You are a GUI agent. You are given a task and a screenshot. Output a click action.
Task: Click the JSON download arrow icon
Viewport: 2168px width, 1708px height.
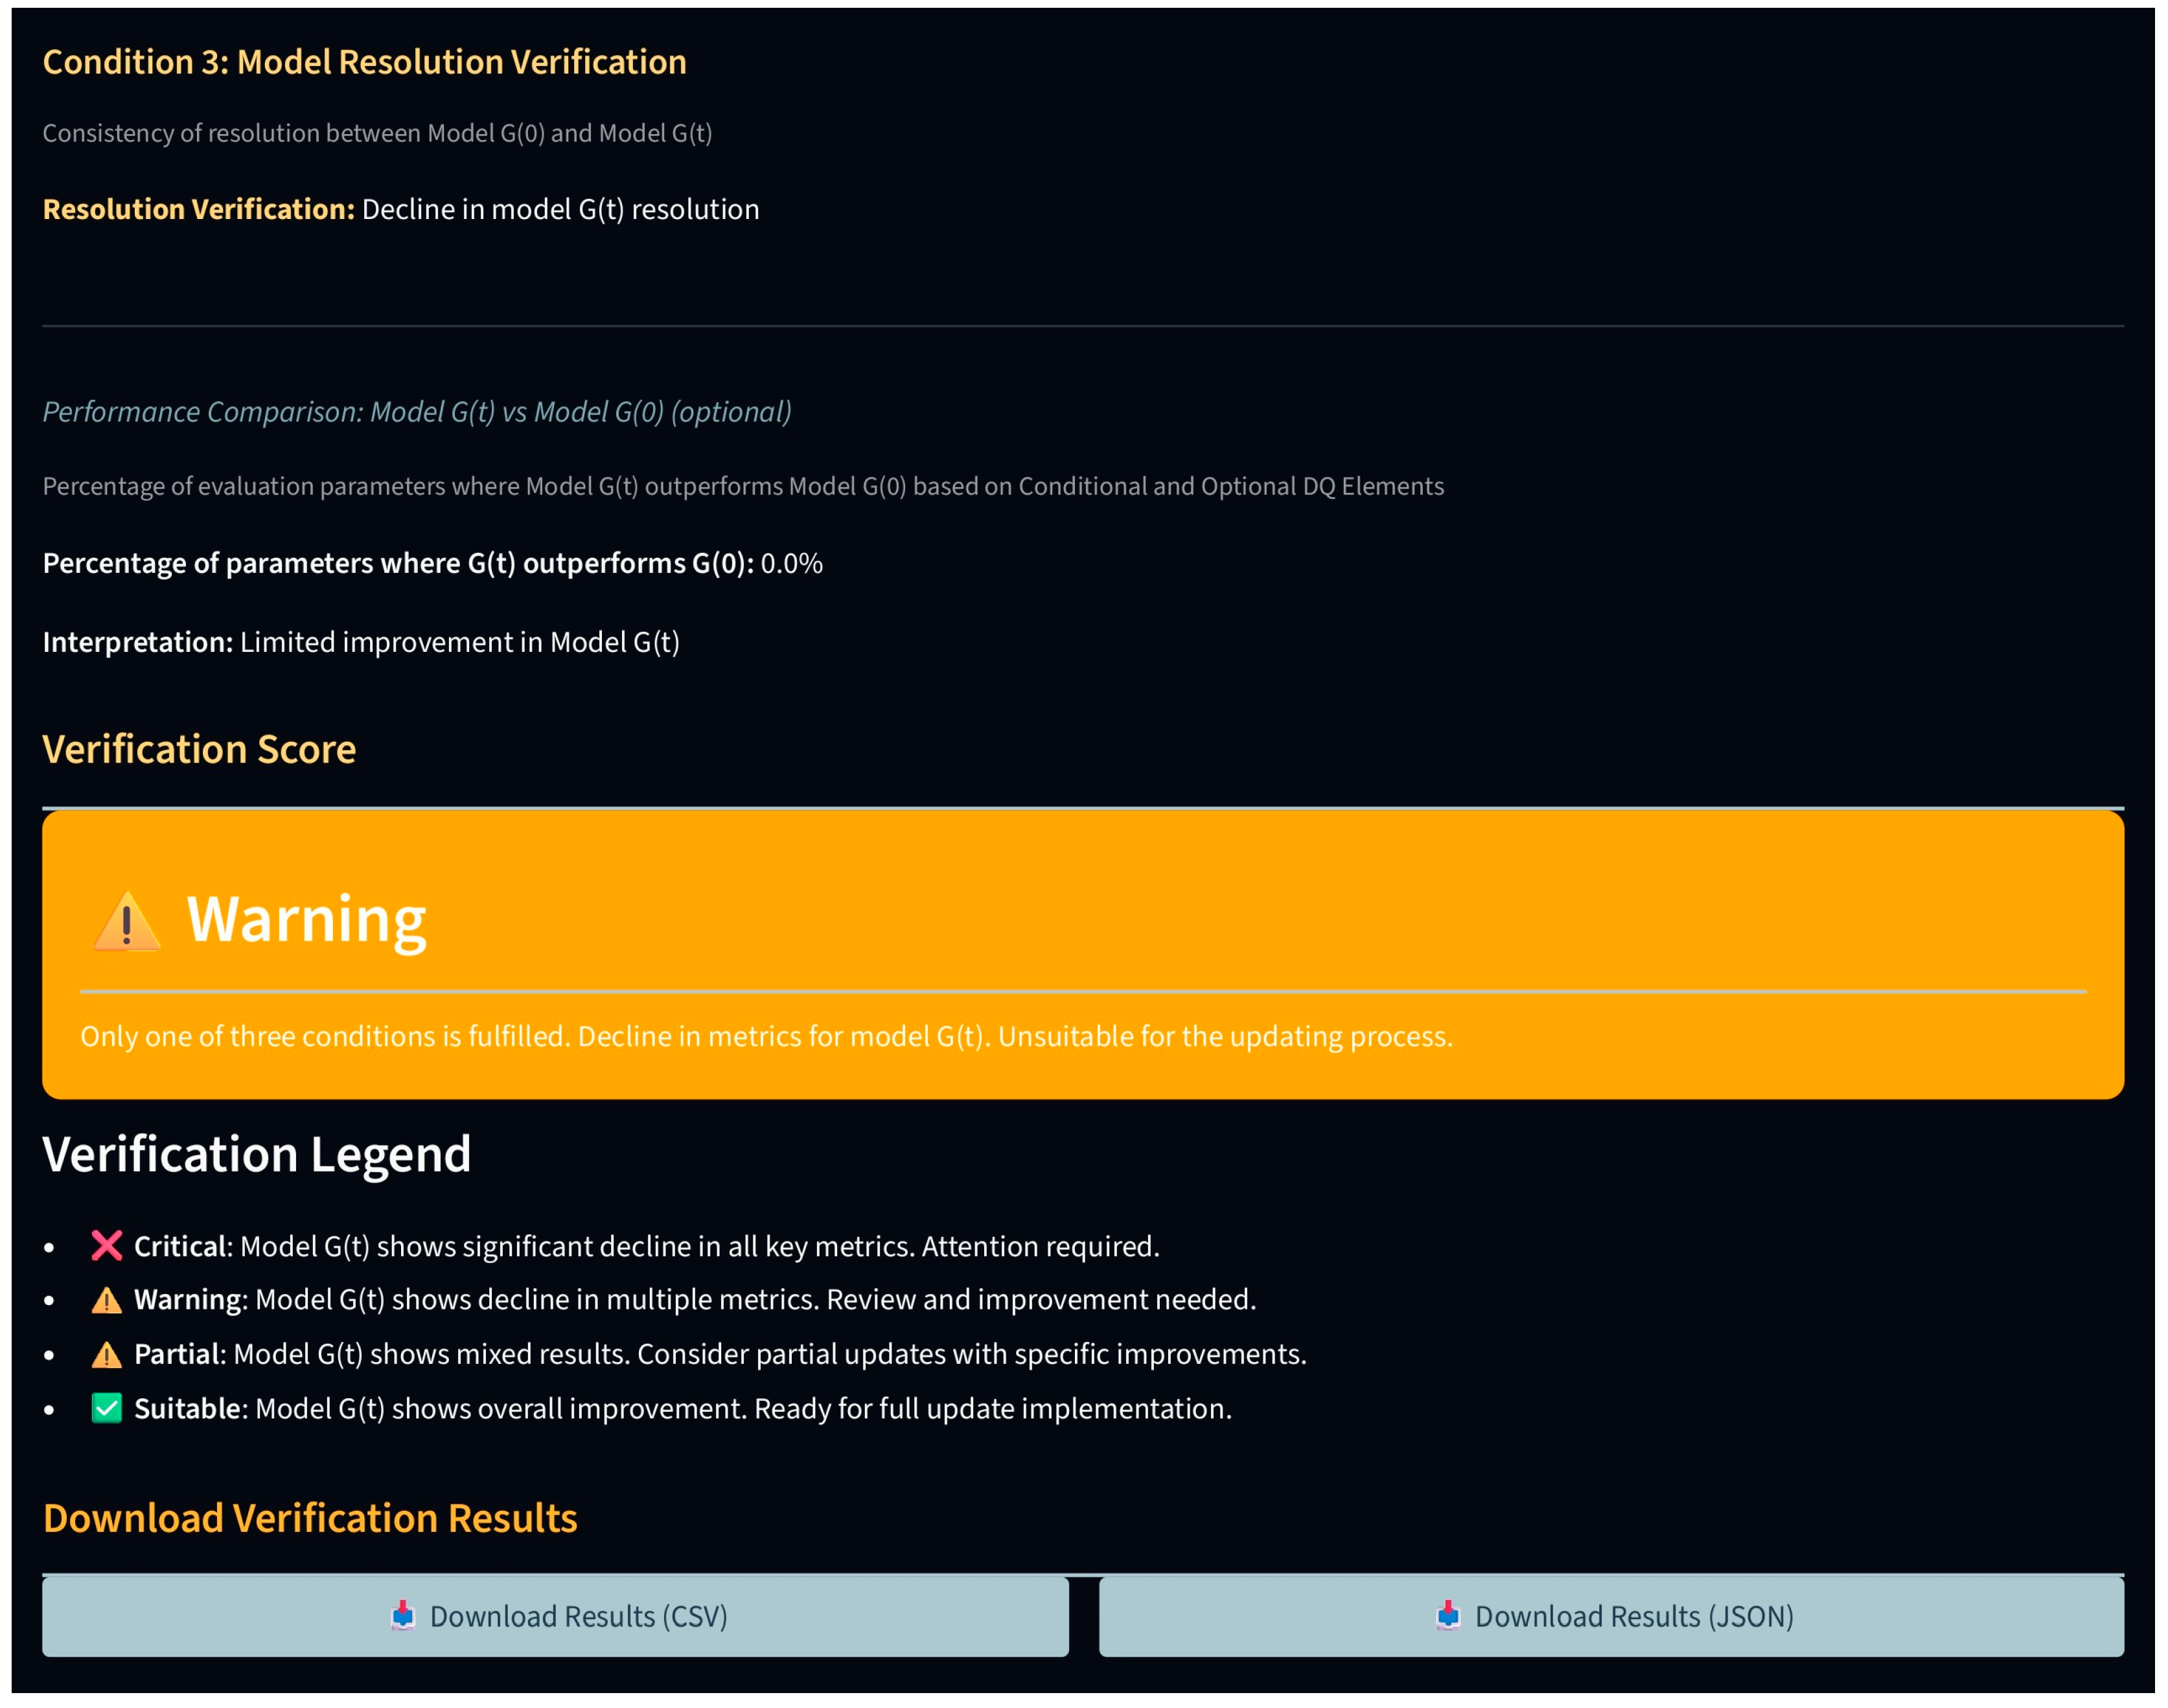[1448, 1616]
